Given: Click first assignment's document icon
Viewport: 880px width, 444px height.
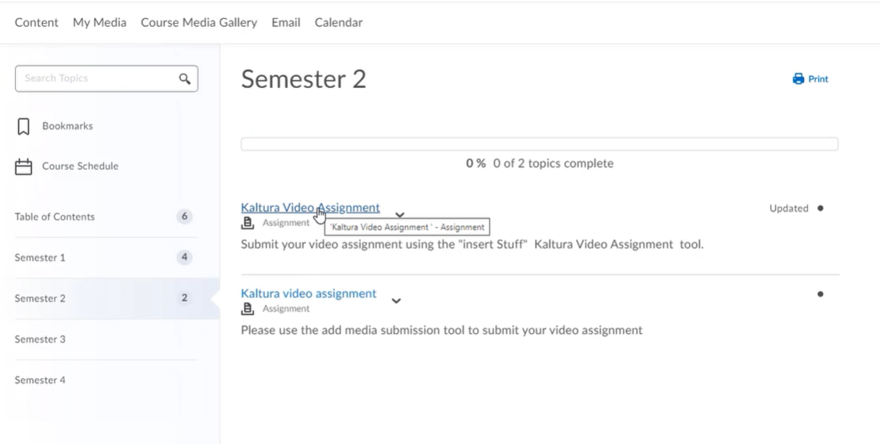Looking at the screenshot, I should [x=248, y=224].
